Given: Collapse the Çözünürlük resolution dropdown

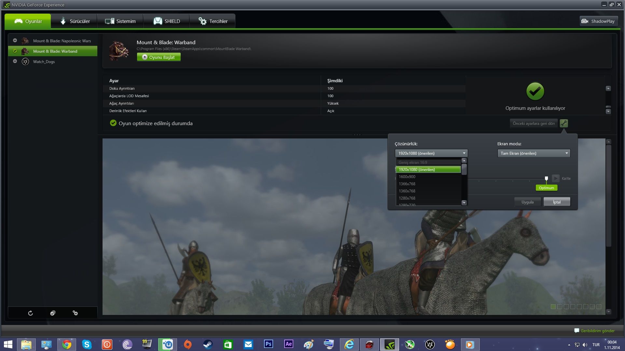Looking at the screenshot, I should 464,153.
